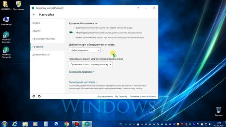Screen dimensions: 226x127
Task: Open the Общие settings section
Action: [x=47, y=23]
